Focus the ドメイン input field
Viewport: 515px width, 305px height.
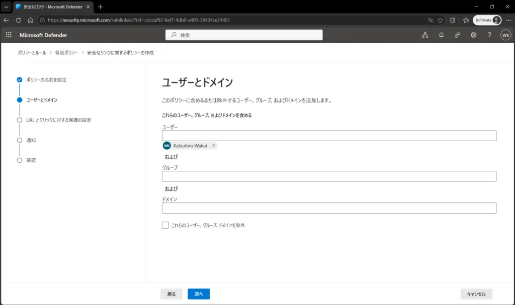click(329, 208)
